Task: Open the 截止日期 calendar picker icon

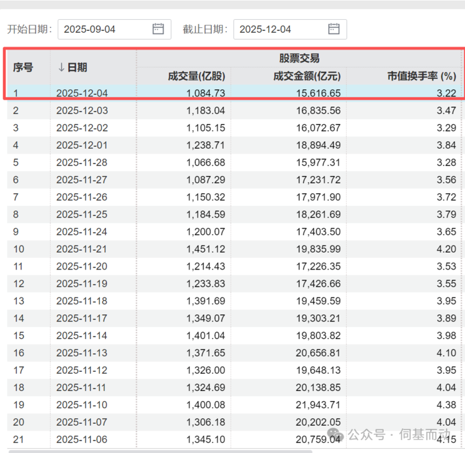Action: [x=334, y=29]
